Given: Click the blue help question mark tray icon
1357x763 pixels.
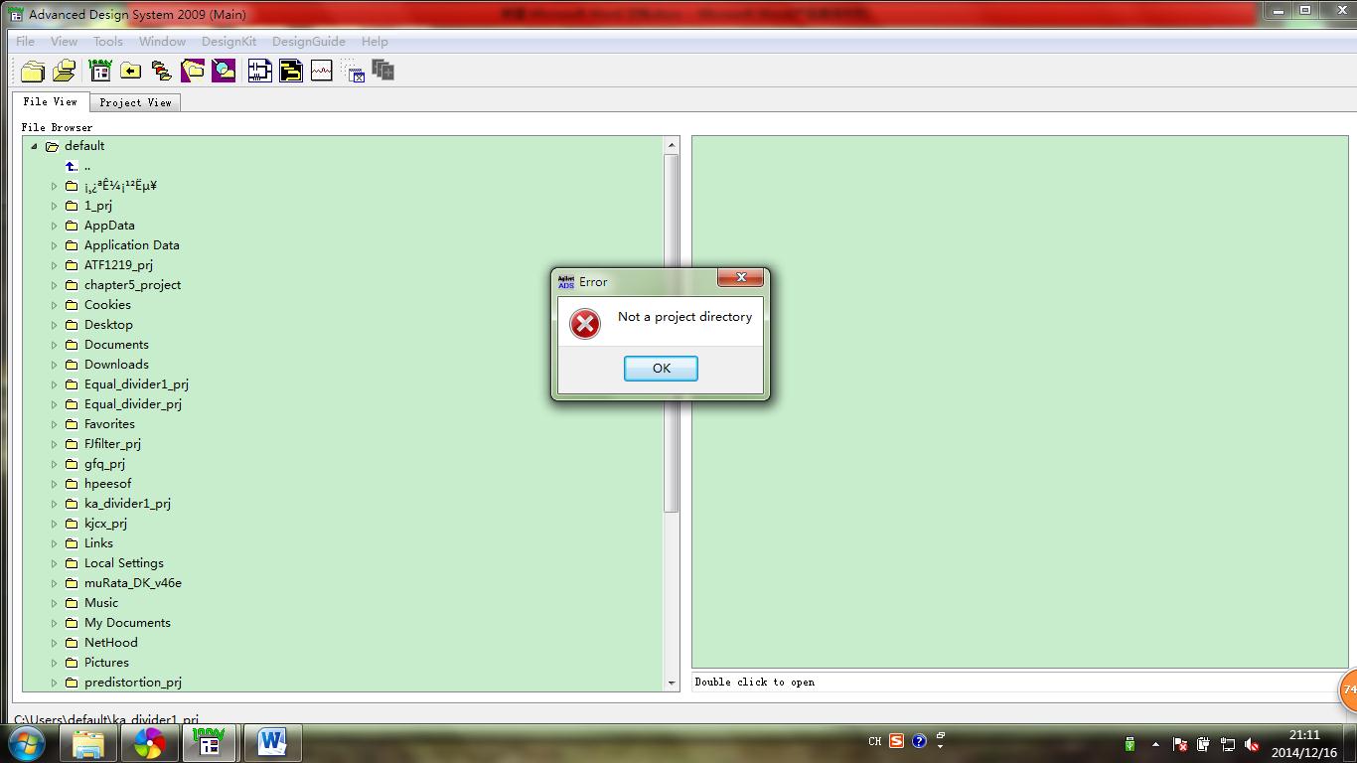Looking at the screenshot, I should point(919,741).
